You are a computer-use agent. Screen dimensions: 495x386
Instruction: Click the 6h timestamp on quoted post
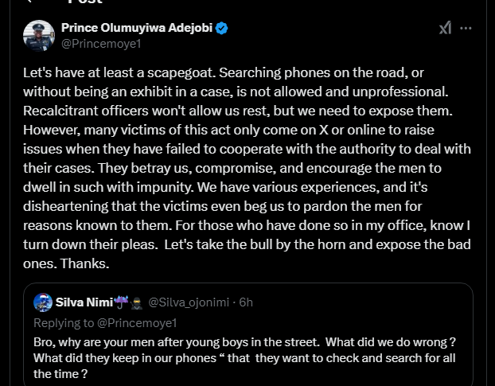pos(246,302)
